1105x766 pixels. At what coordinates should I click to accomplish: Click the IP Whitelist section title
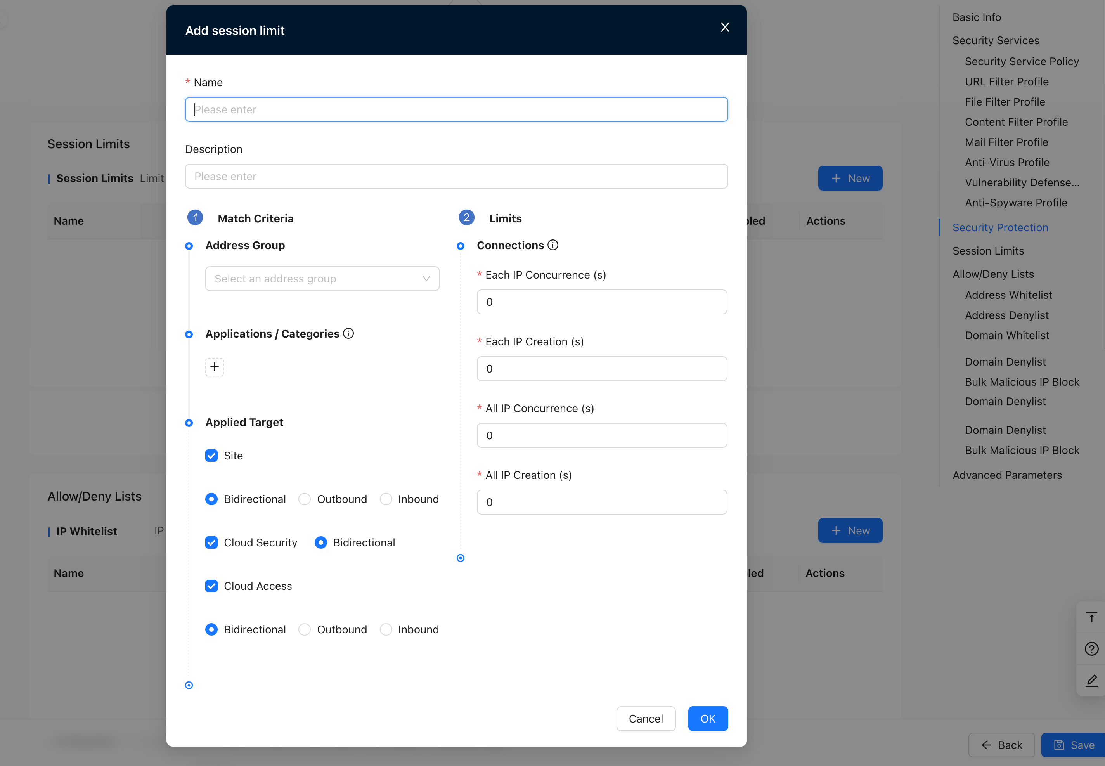click(87, 531)
